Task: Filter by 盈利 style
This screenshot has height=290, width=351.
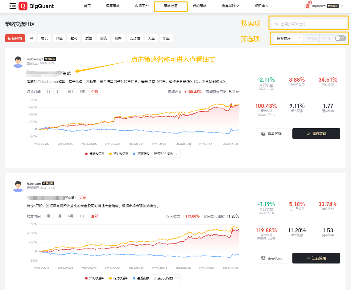Action: click(x=74, y=38)
